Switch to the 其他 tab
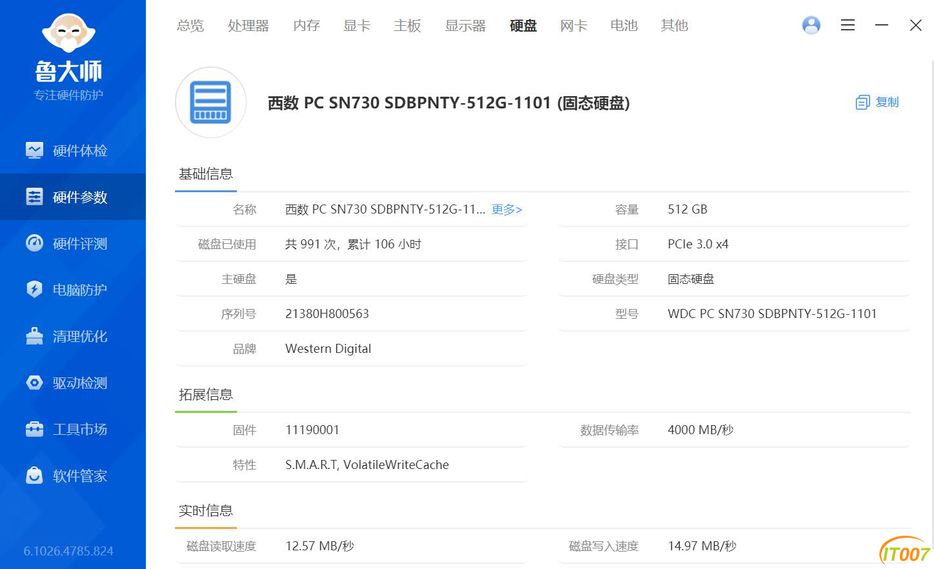 [x=675, y=26]
